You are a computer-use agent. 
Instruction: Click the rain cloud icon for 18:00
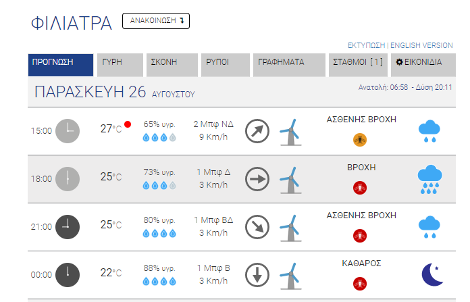pos(430,179)
